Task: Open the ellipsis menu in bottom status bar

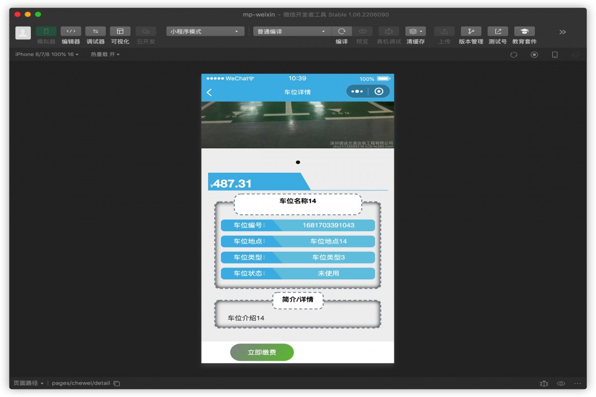Action: (x=577, y=383)
